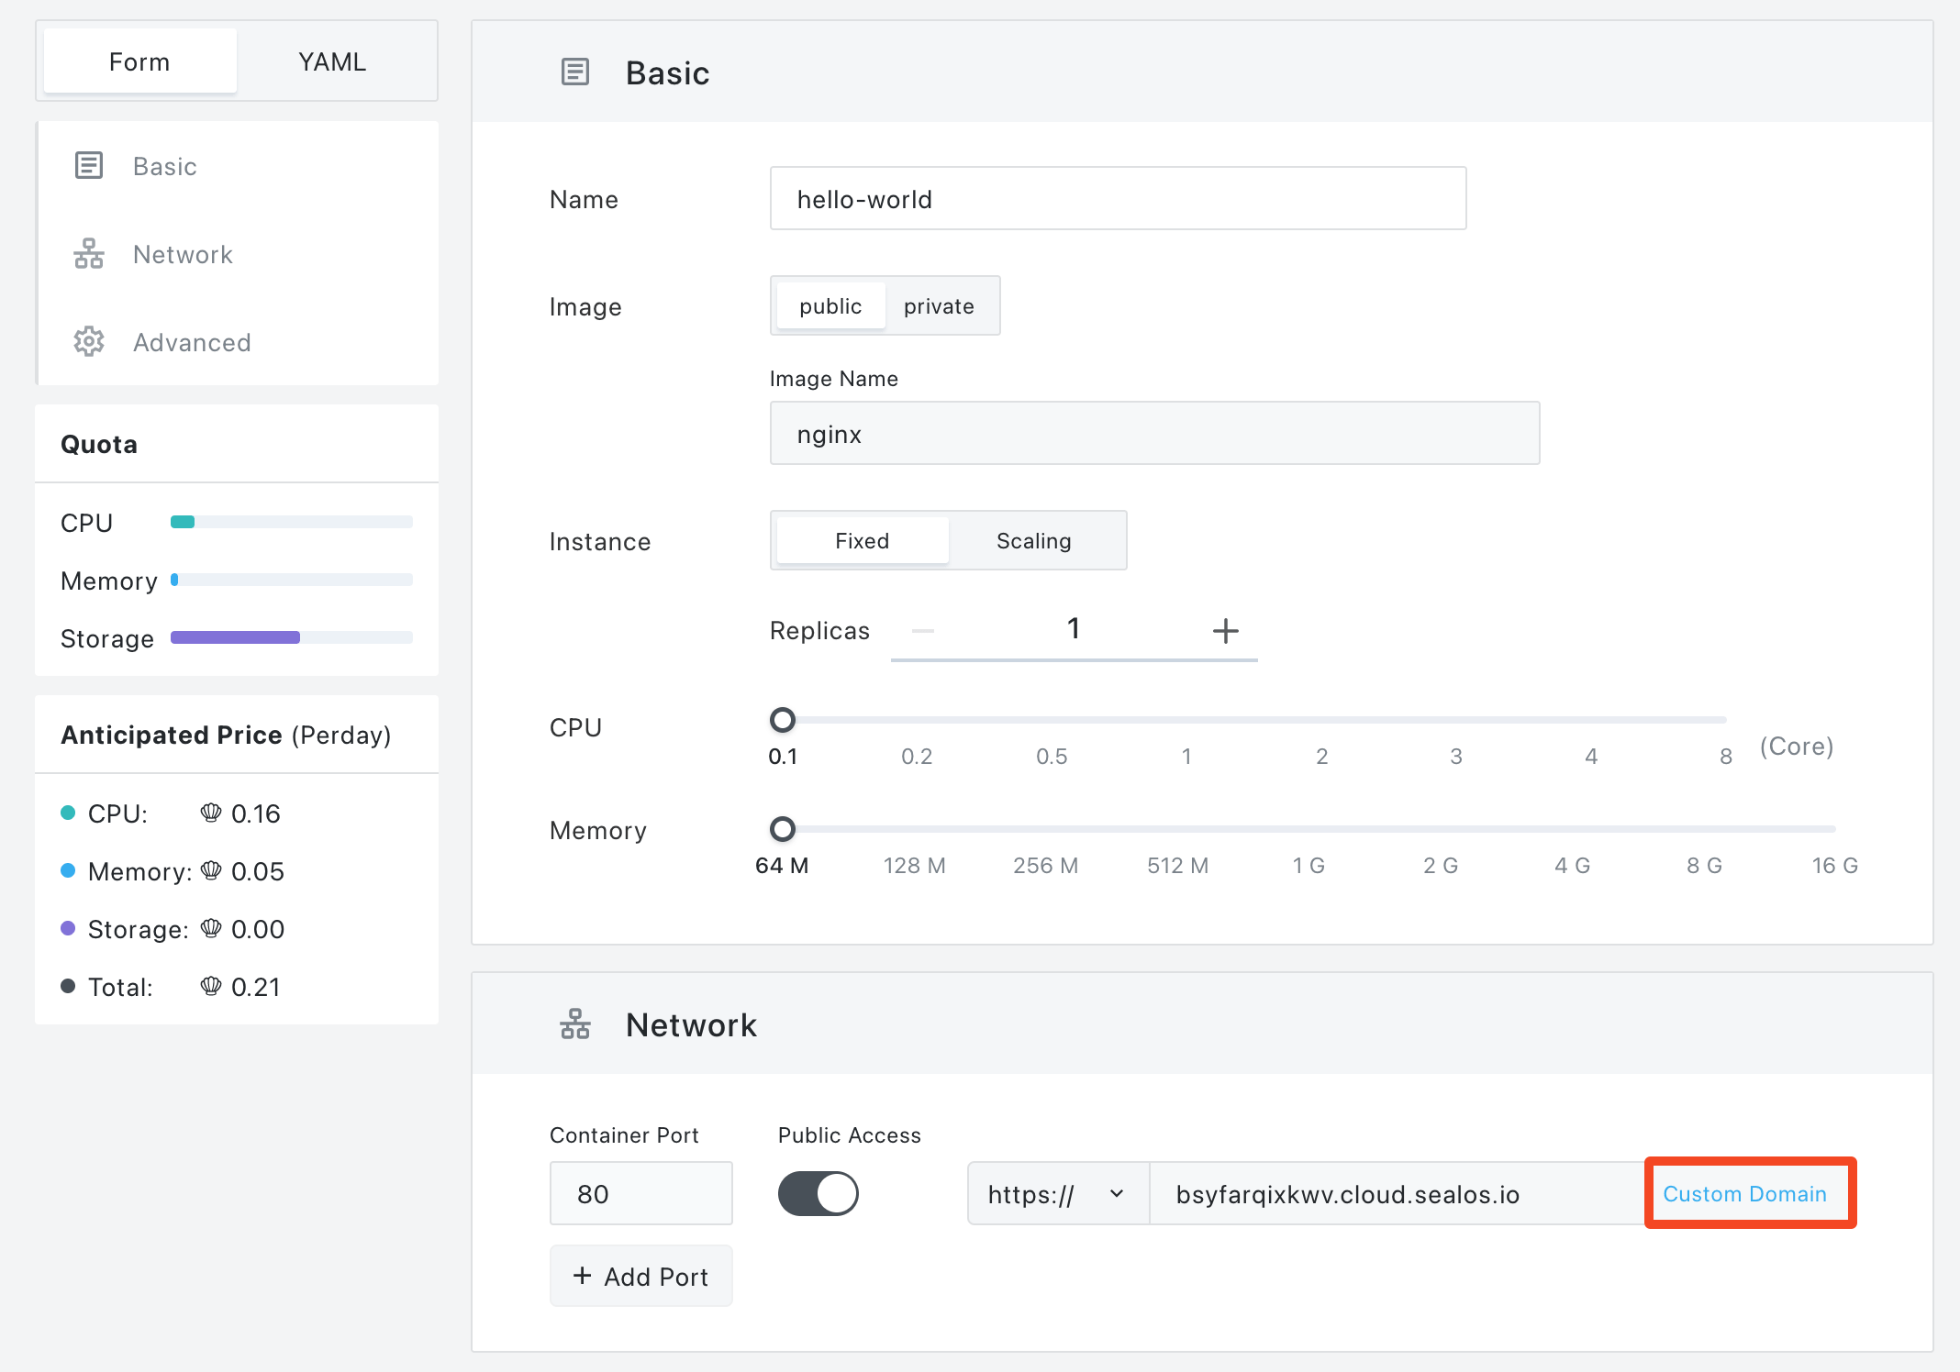Click the Network section header icon
Image resolution: width=1960 pixels, height=1372 pixels.
pyautogui.click(x=575, y=1024)
